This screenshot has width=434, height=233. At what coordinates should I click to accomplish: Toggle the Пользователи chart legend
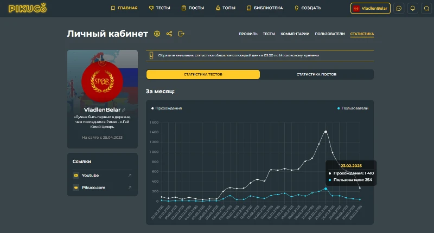tap(353, 108)
